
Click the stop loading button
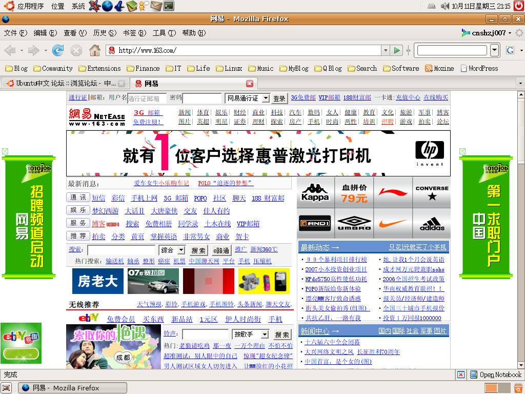click(76, 51)
